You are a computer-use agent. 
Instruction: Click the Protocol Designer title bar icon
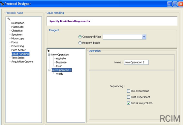coord(2,4)
